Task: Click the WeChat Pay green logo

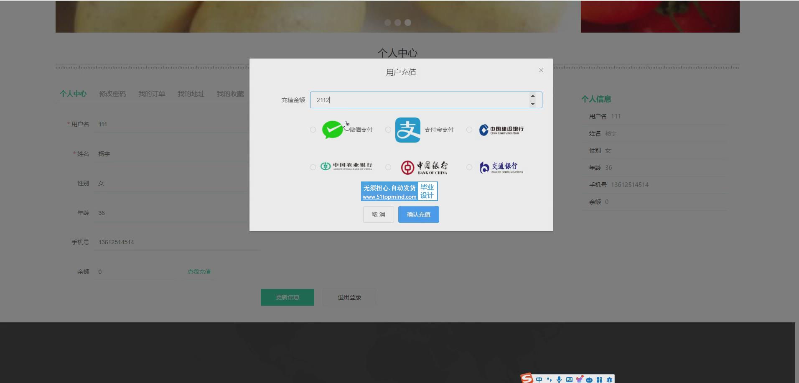Action: (x=333, y=130)
